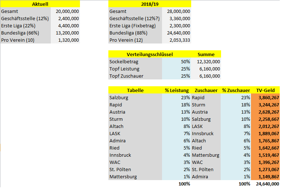
Task: Click the 2018/19 header cell
Action: tap(150, 4)
